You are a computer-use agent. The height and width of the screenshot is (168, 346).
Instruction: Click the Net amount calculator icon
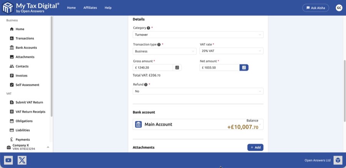pyautogui.click(x=244, y=68)
